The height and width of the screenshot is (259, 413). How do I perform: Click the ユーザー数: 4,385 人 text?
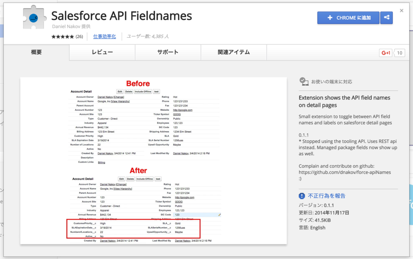148,36
